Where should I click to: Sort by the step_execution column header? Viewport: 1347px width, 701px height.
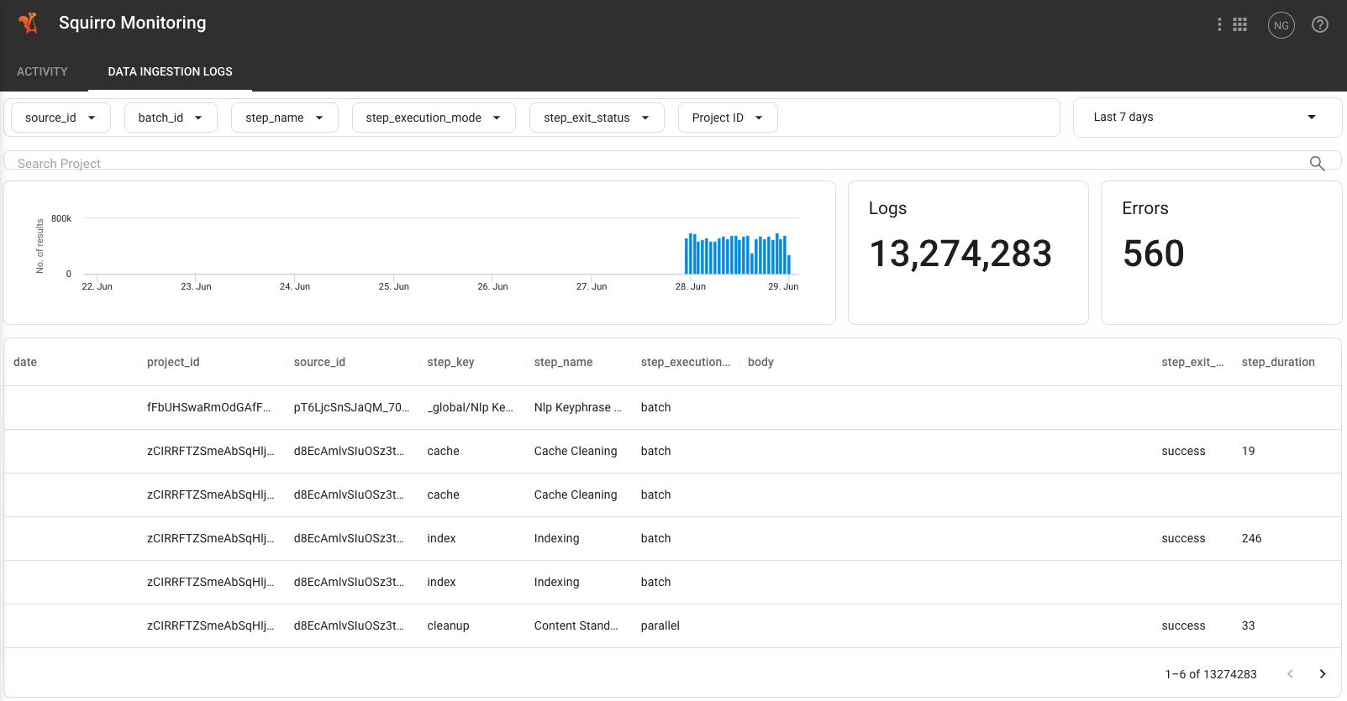(x=685, y=362)
